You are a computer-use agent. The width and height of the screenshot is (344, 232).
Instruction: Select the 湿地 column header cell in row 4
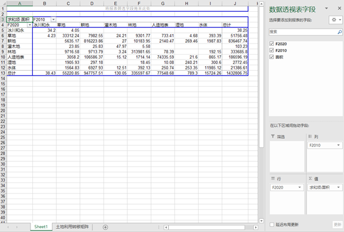(x=186, y=25)
